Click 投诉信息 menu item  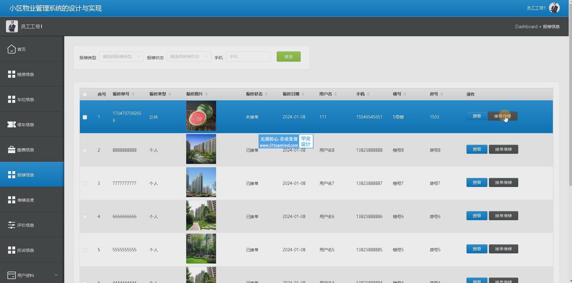pyautogui.click(x=32, y=250)
